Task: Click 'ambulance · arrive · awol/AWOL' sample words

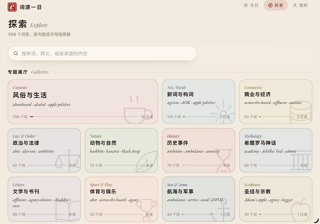Action: pos(195,200)
